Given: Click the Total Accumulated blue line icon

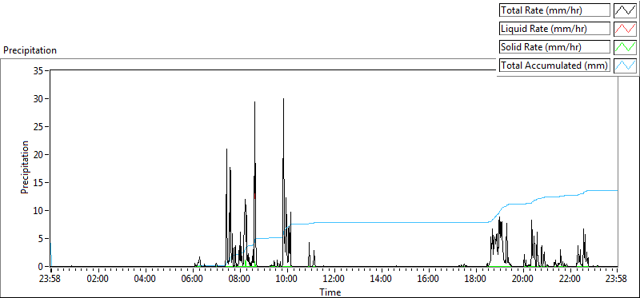Looking at the screenshot, I should (626, 66).
